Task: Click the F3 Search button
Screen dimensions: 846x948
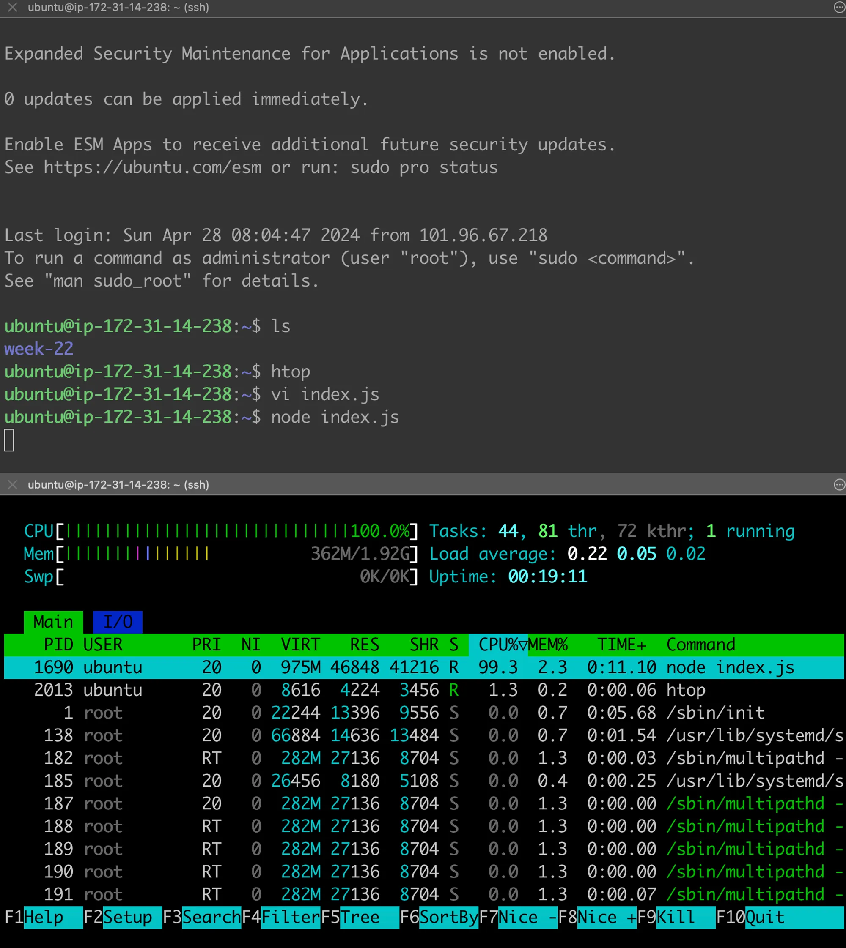Action: (x=211, y=917)
